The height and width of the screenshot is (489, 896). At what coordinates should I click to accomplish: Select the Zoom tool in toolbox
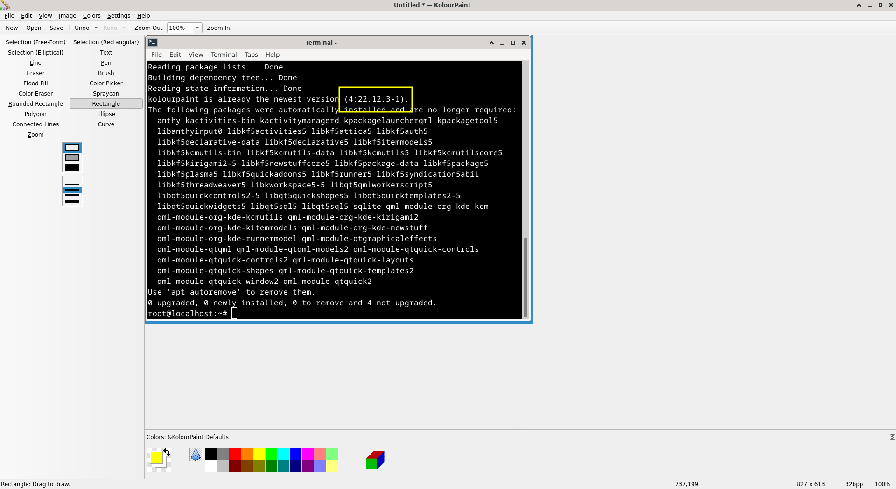tap(35, 135)
